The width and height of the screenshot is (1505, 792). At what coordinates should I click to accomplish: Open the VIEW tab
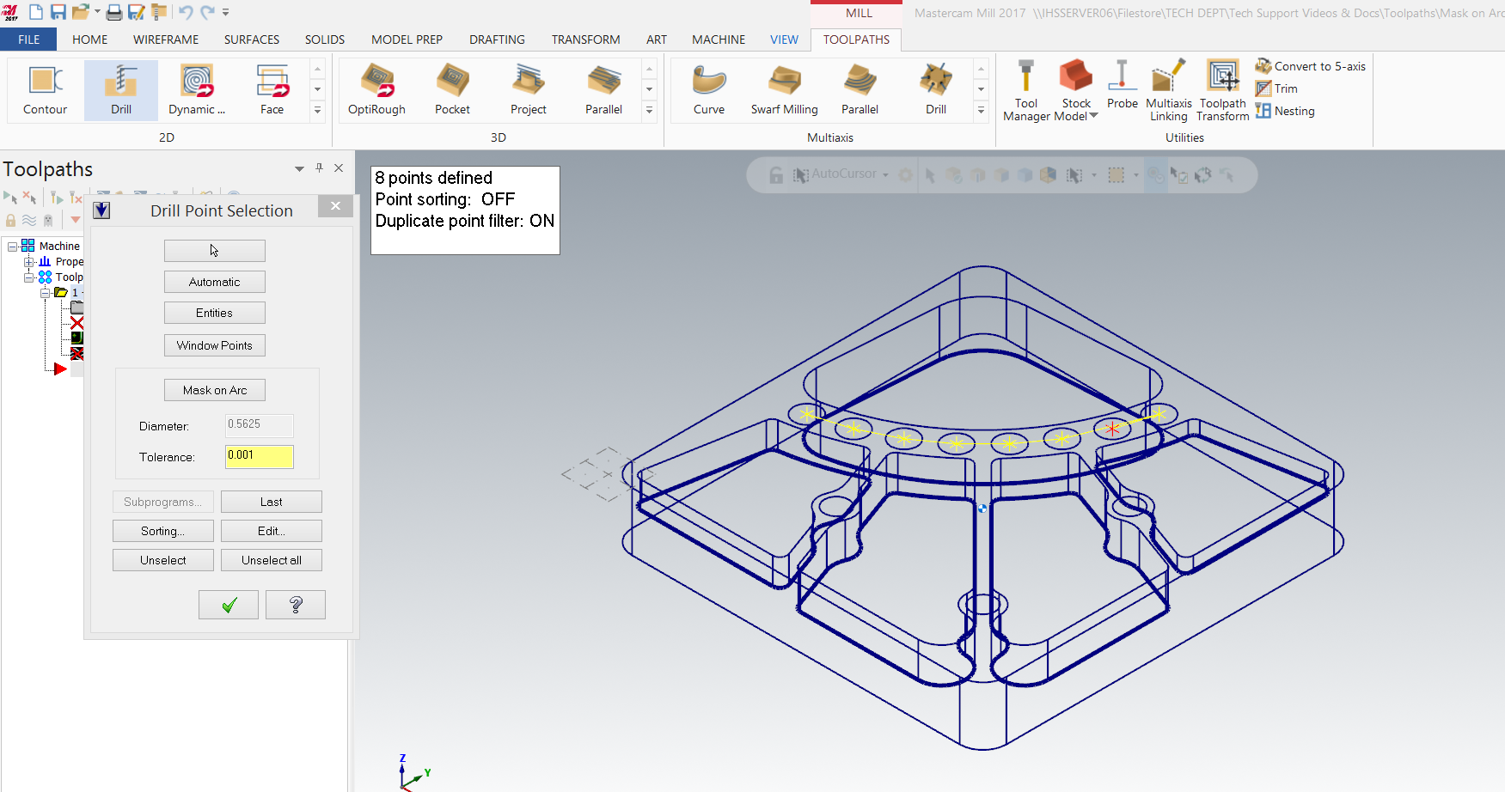(x=784, y=40)
